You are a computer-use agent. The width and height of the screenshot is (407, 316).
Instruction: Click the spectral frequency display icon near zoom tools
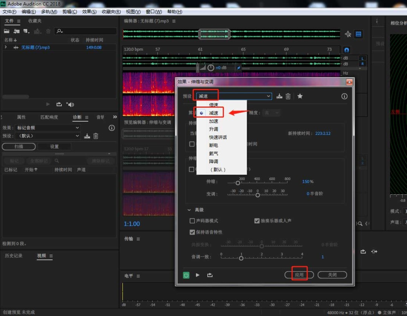coord(358,34)
